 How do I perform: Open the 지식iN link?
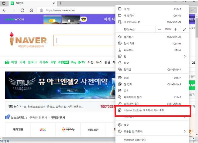point(44,62)
